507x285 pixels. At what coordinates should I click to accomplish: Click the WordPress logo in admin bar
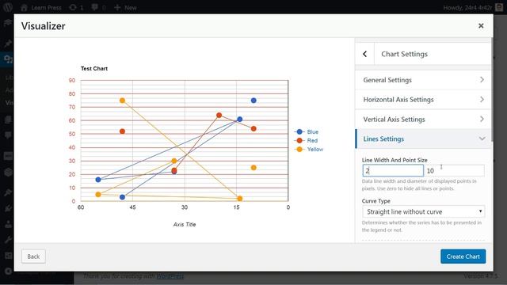tap(8, 7)
